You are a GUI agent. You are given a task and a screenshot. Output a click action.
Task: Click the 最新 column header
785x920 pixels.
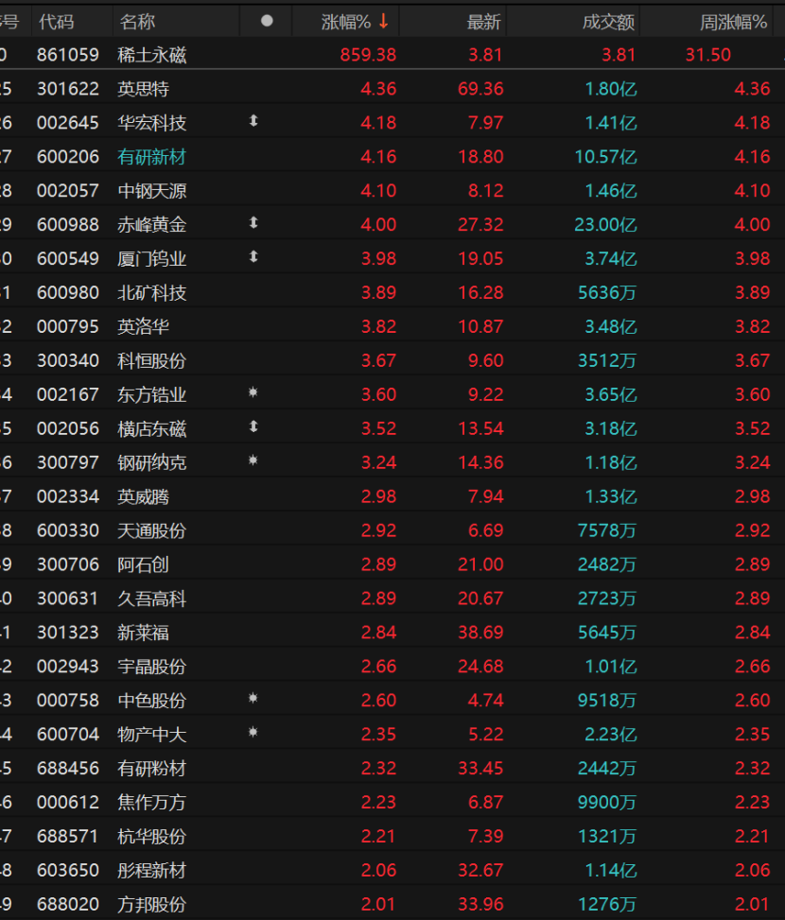tap(484, 23)
